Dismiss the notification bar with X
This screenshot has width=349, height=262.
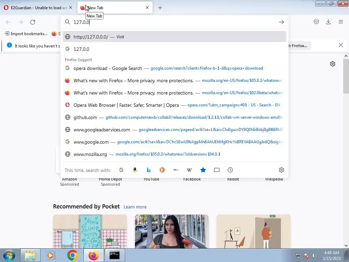point(340,45)
